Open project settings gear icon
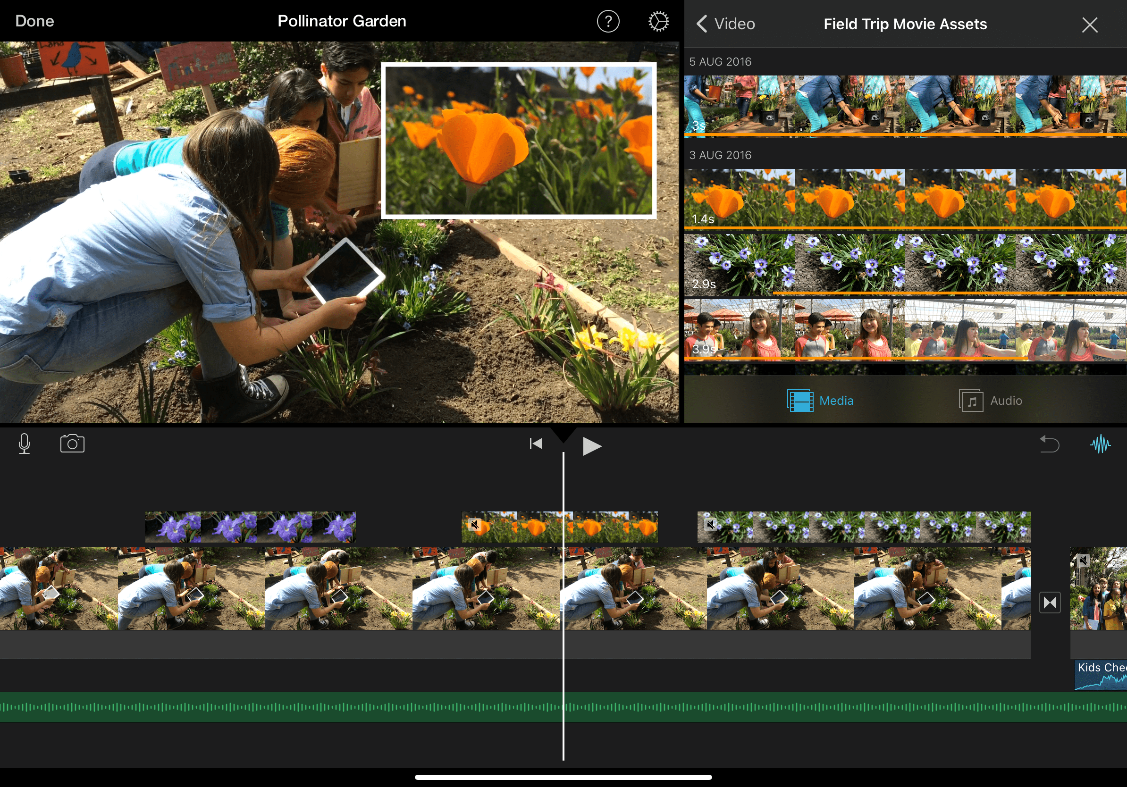This screenshot has width=1127, height=787. 658,22
